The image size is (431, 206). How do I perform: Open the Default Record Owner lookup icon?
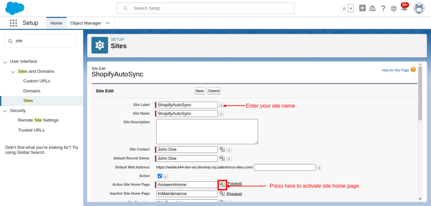coord(222,158)
